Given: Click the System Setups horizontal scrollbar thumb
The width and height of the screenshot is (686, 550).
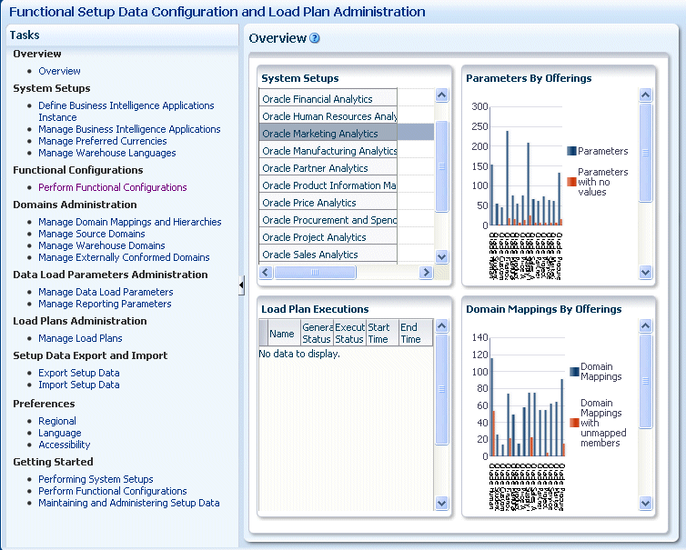Looking at the screenshot, I should [x=315, y=273].
